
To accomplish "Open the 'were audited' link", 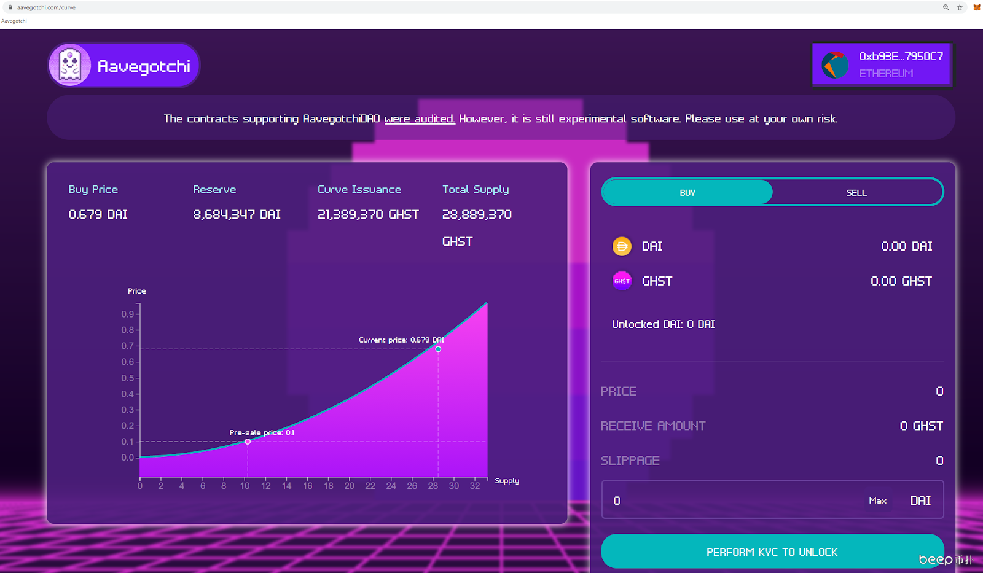I will (x=420, y=119).
